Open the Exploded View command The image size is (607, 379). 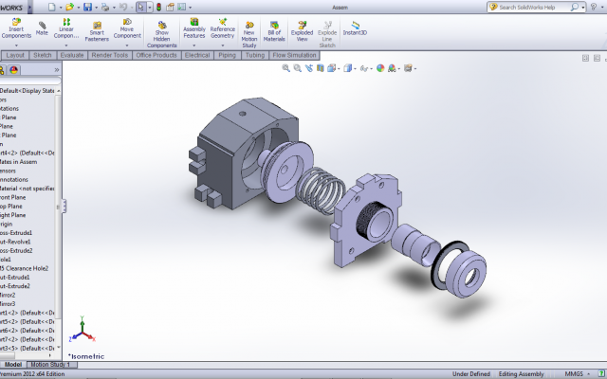pyautogui.click(x=302, y=31)
